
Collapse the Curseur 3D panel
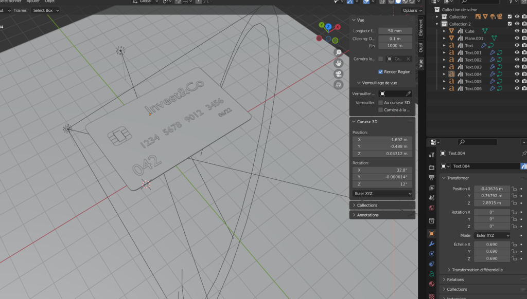[x=354, y=121]
